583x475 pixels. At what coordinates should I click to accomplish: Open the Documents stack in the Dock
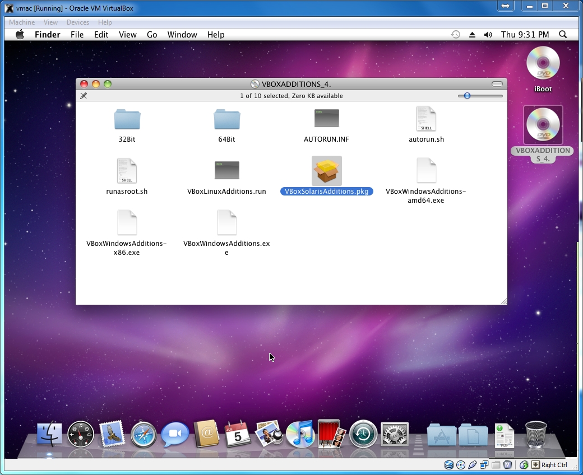tap(473, 435)
